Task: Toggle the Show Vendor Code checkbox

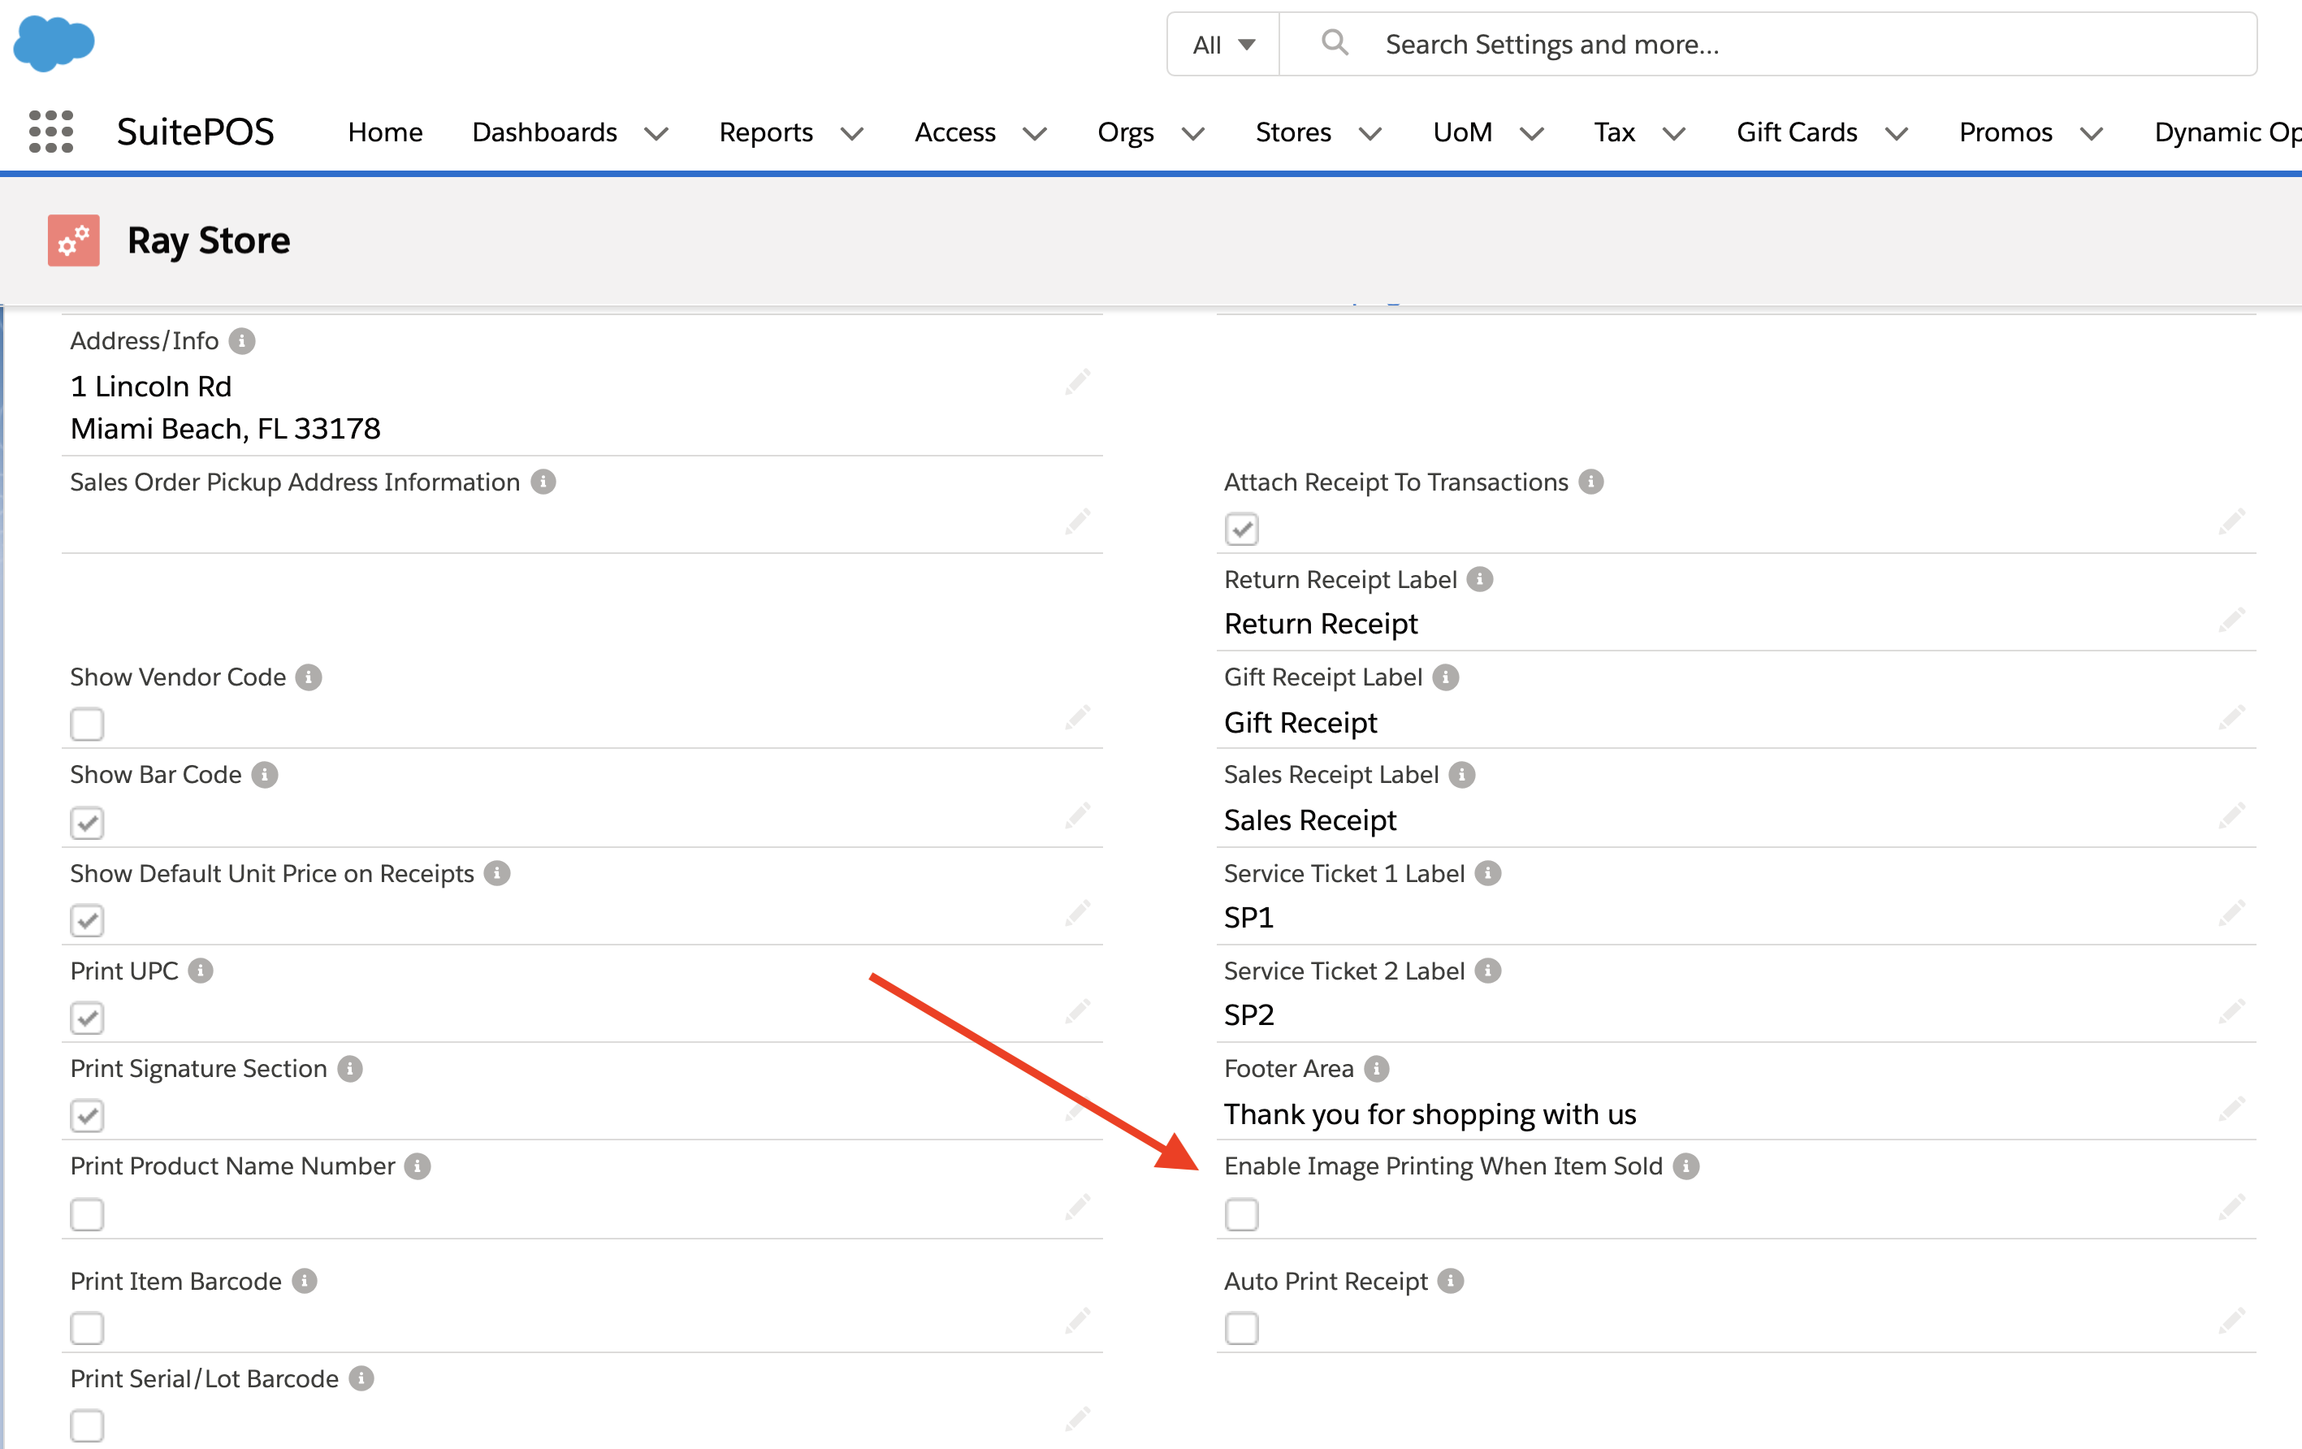Action: [87, 724]
